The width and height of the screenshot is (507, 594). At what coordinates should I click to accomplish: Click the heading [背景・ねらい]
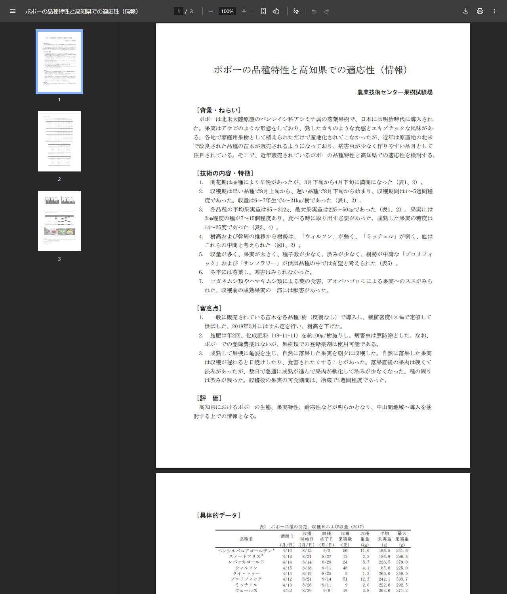pyautogui.click(x=219, y=110)
